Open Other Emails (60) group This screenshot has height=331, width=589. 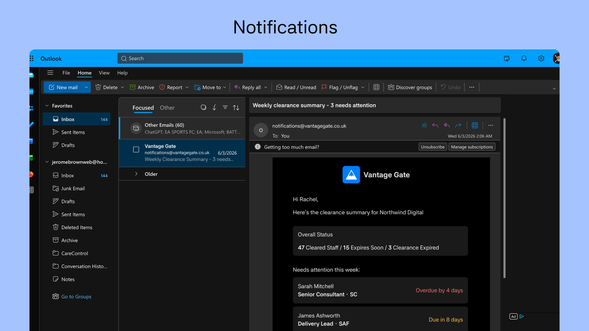click(182, 128)
